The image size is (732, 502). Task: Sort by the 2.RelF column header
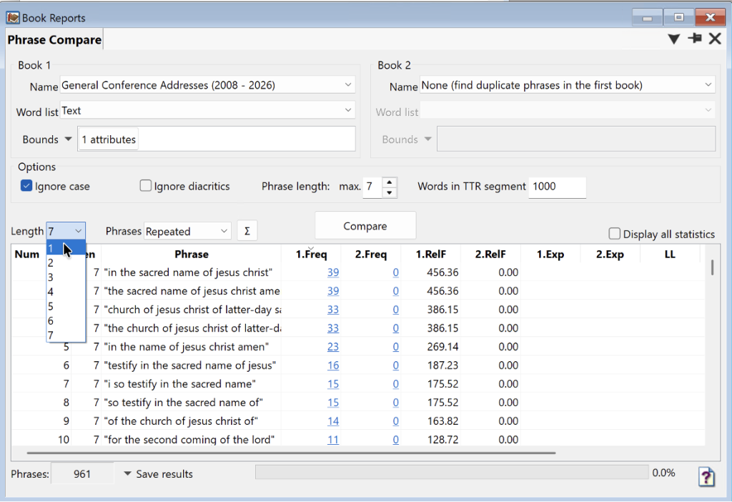(x=490, y=254)
